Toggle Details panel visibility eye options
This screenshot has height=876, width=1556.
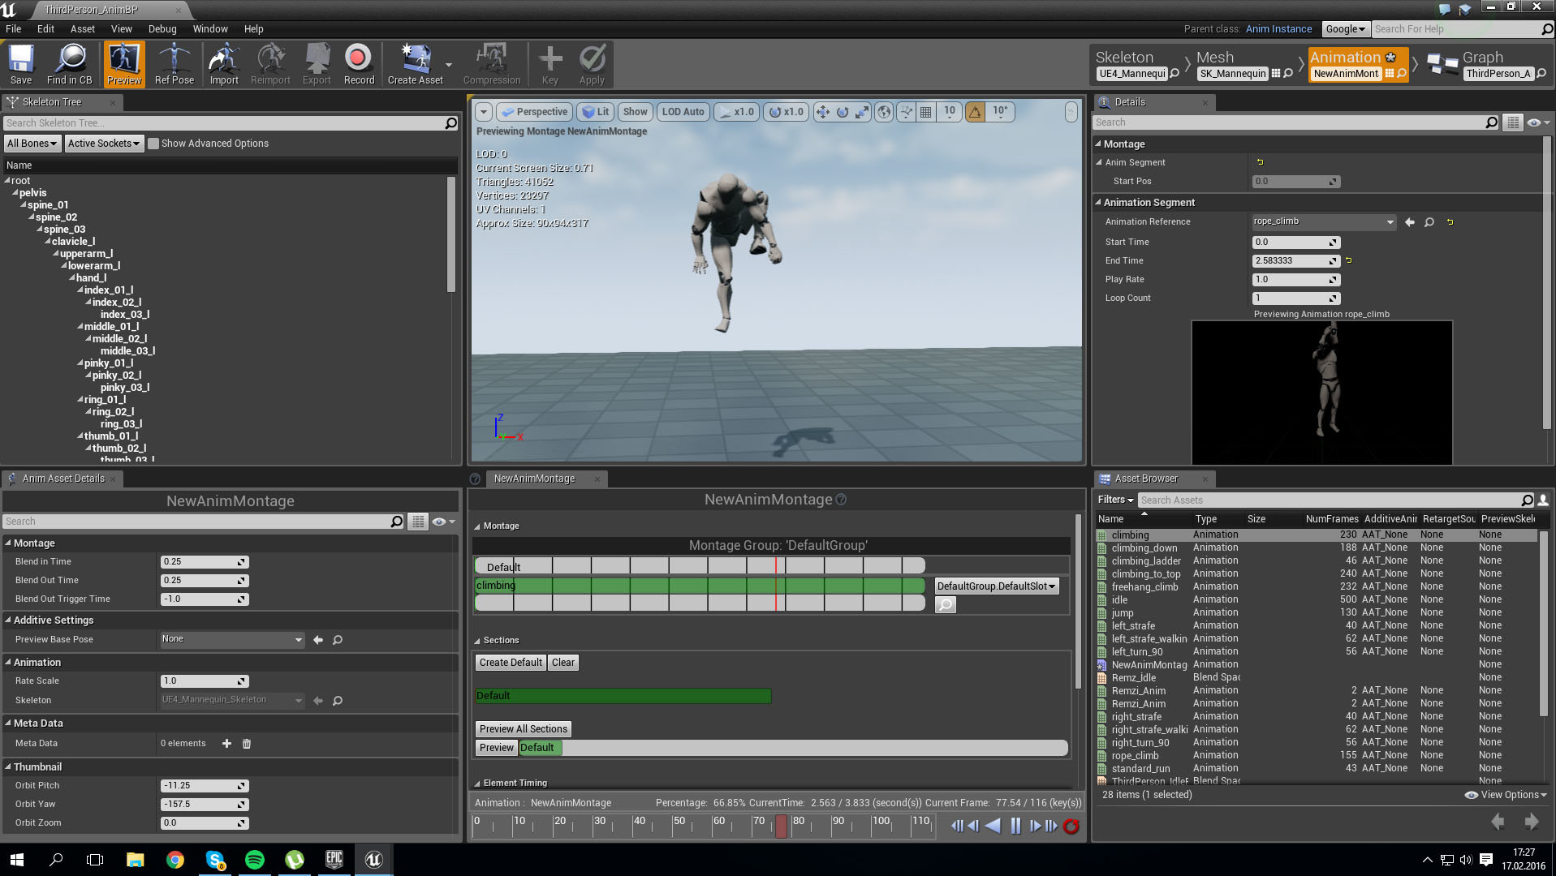coord(1537,122)
